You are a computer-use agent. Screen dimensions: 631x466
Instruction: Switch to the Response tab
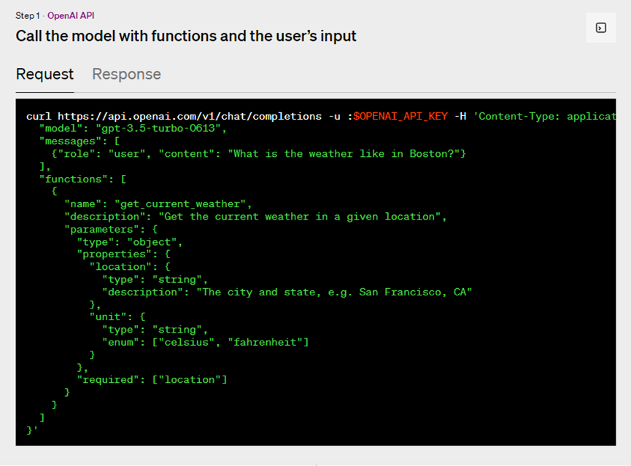(x=126, y=74)
